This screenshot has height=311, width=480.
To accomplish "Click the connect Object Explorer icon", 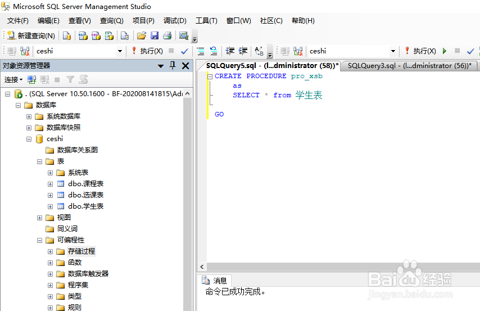I will [x=31, y=80].
